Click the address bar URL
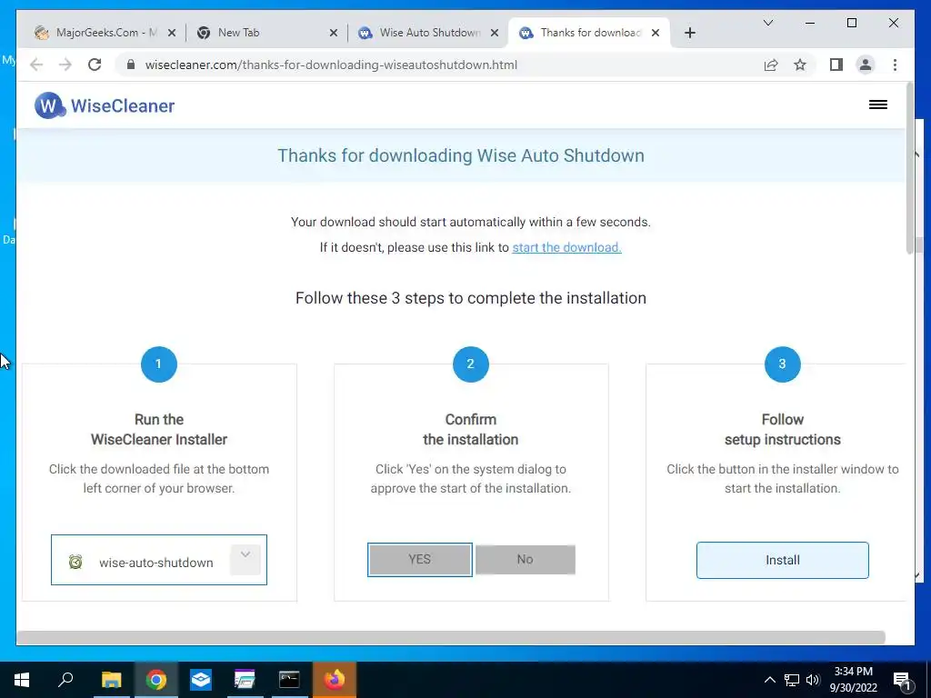Viewport: 931px width, 698px height. [331, 65]
